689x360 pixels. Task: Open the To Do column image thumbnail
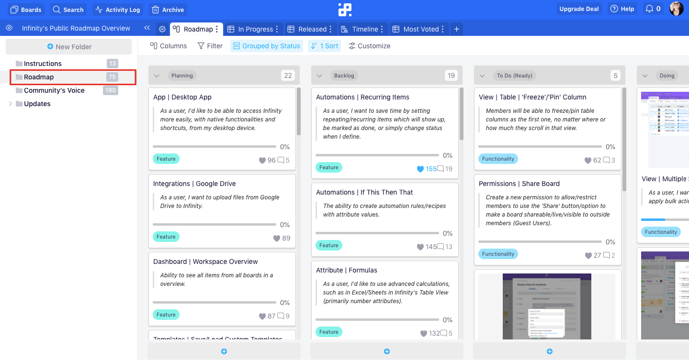pos(547,306)
